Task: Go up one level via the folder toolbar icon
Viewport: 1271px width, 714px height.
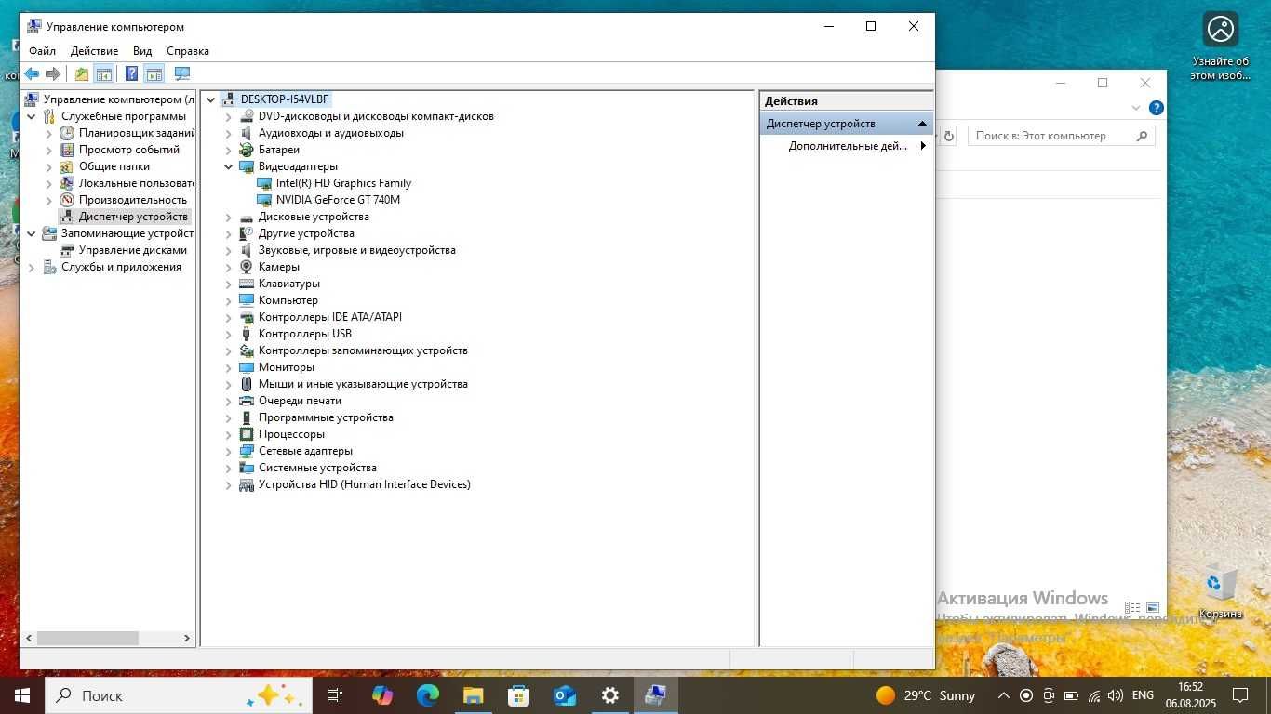Action: click(82, 73)
